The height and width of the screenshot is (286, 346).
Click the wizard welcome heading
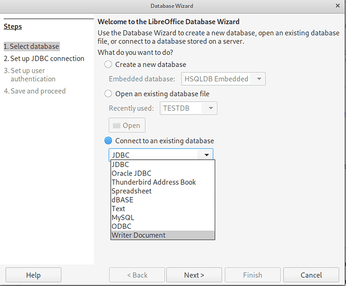point(168,22)
